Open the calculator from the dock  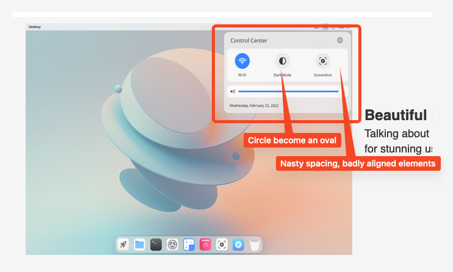tap(189, 245)
